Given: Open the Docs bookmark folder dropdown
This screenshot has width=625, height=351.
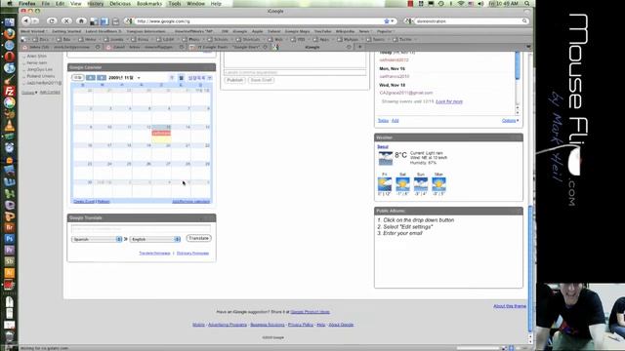Looking at the screenshot, I should 42,39.
